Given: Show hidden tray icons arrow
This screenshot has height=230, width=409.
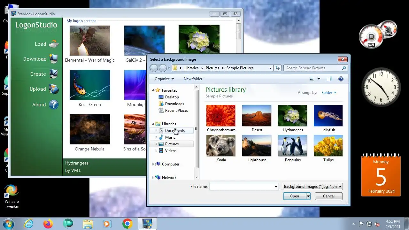Looking at the screenshot, I should (x=353, y=224).
